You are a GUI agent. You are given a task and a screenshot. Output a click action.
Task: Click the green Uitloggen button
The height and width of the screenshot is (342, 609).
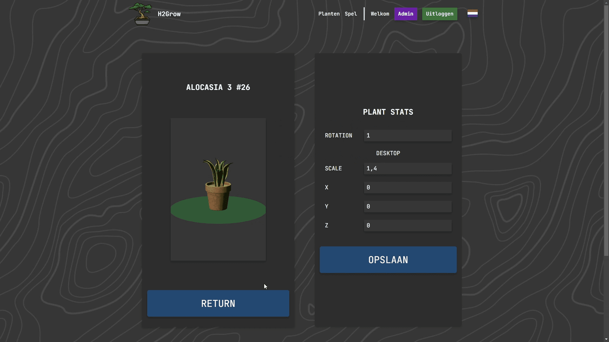[439, 14]
